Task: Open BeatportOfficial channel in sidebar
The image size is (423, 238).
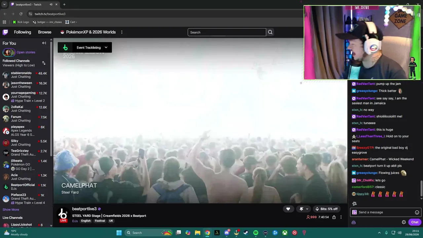Action: (25, 187)
